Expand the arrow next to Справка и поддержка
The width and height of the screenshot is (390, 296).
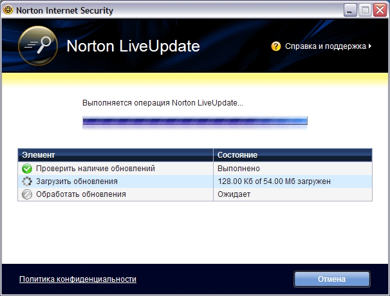point(370,46)
